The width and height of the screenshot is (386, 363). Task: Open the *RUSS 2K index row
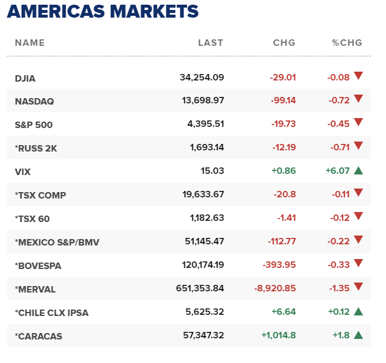click(36, 148)
